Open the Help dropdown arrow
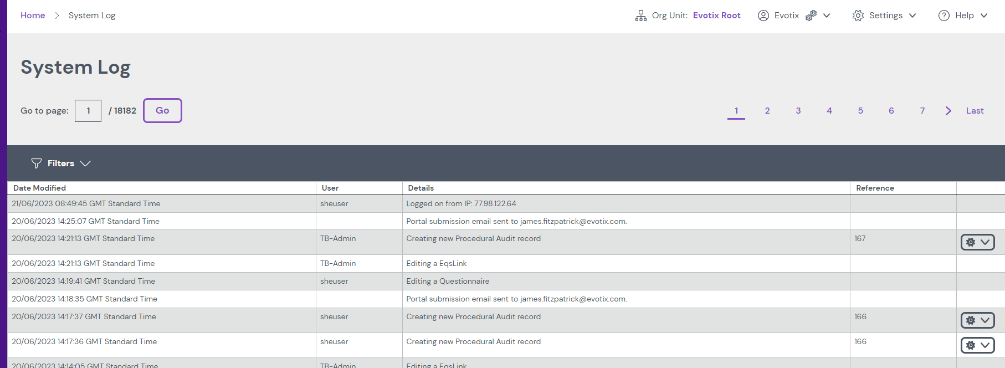Viewport: 1005px width, 368px height. coord(984,16)
